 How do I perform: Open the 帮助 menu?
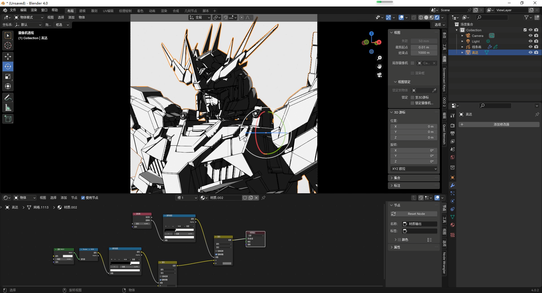[55, 10]
